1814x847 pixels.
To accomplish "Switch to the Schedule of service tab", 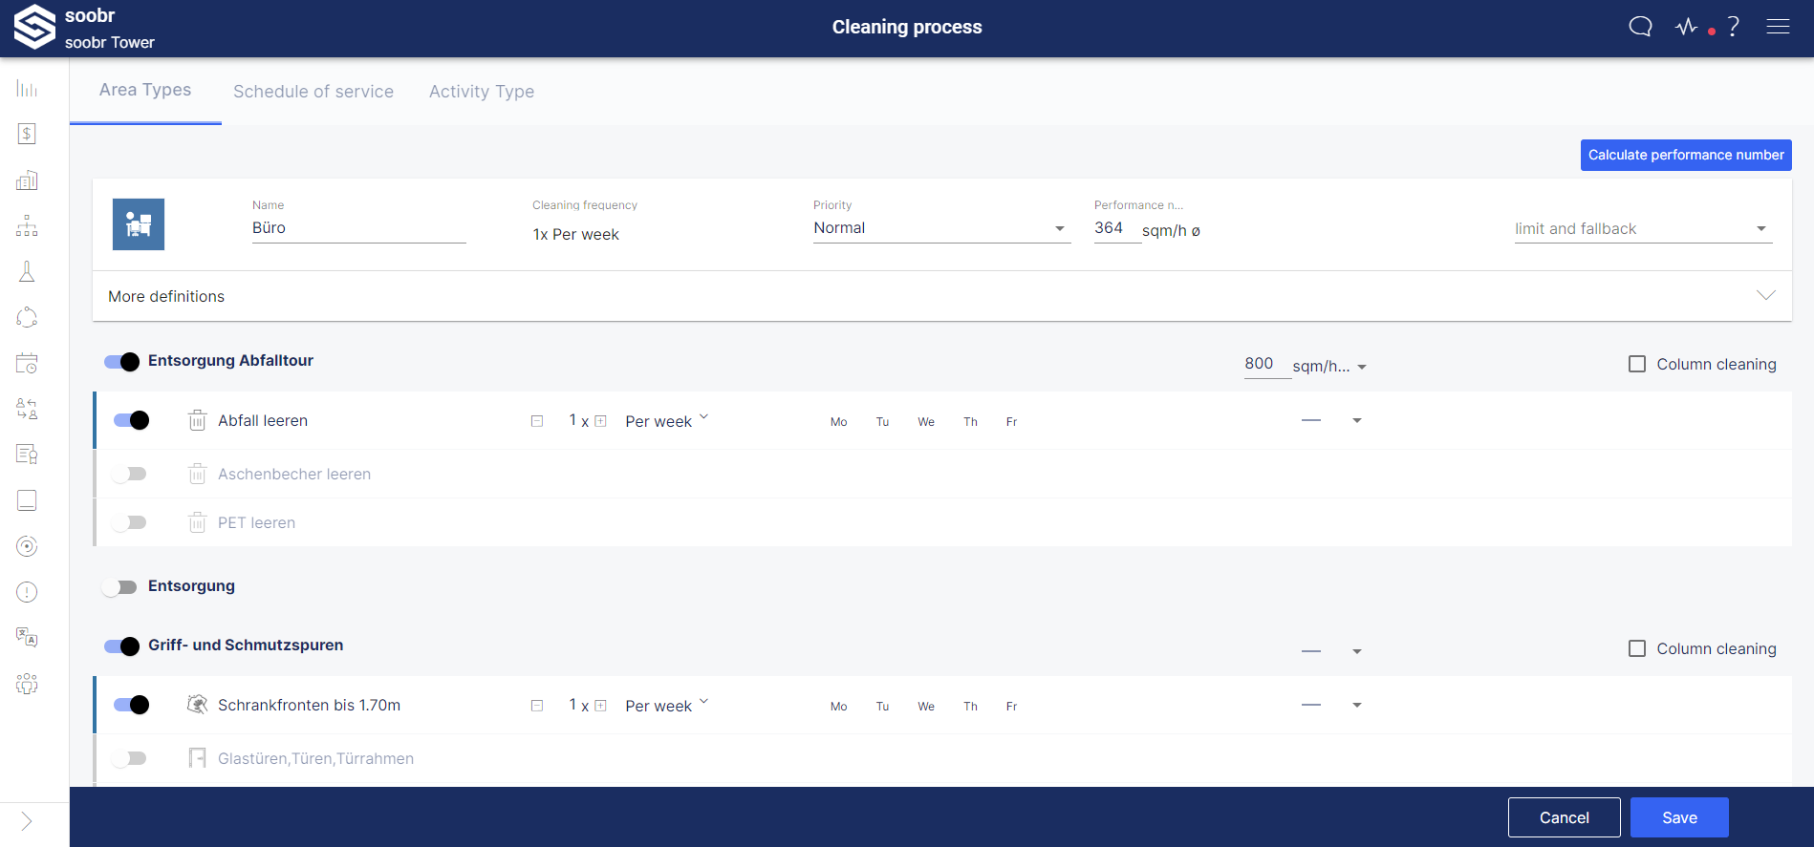I will (x=313, y=92).
